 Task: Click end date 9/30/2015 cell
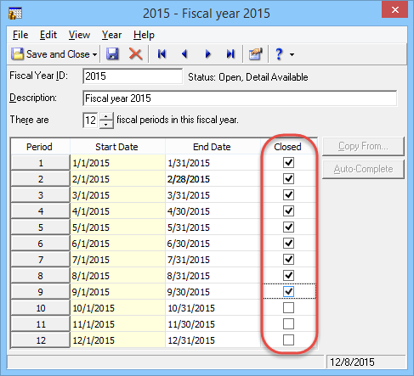(x=213, y=292)
